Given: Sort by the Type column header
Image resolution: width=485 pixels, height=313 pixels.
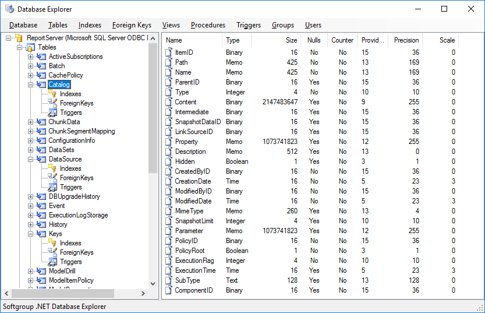Looking at the screenshot, I should point(237,40).
